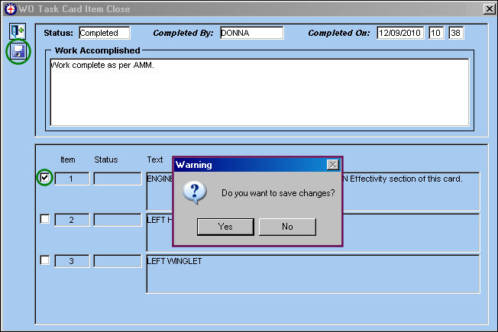
Task: Click the Work Accomplished group label
Action: click(97, 50)
